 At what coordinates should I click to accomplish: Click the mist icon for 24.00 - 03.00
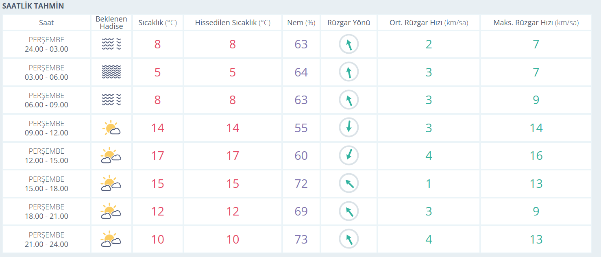[x=111, y=44]
